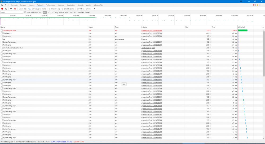Viewport: 265px width, 144px height.
Task: Filter requests by Other
Action: (x=87, y=12)
